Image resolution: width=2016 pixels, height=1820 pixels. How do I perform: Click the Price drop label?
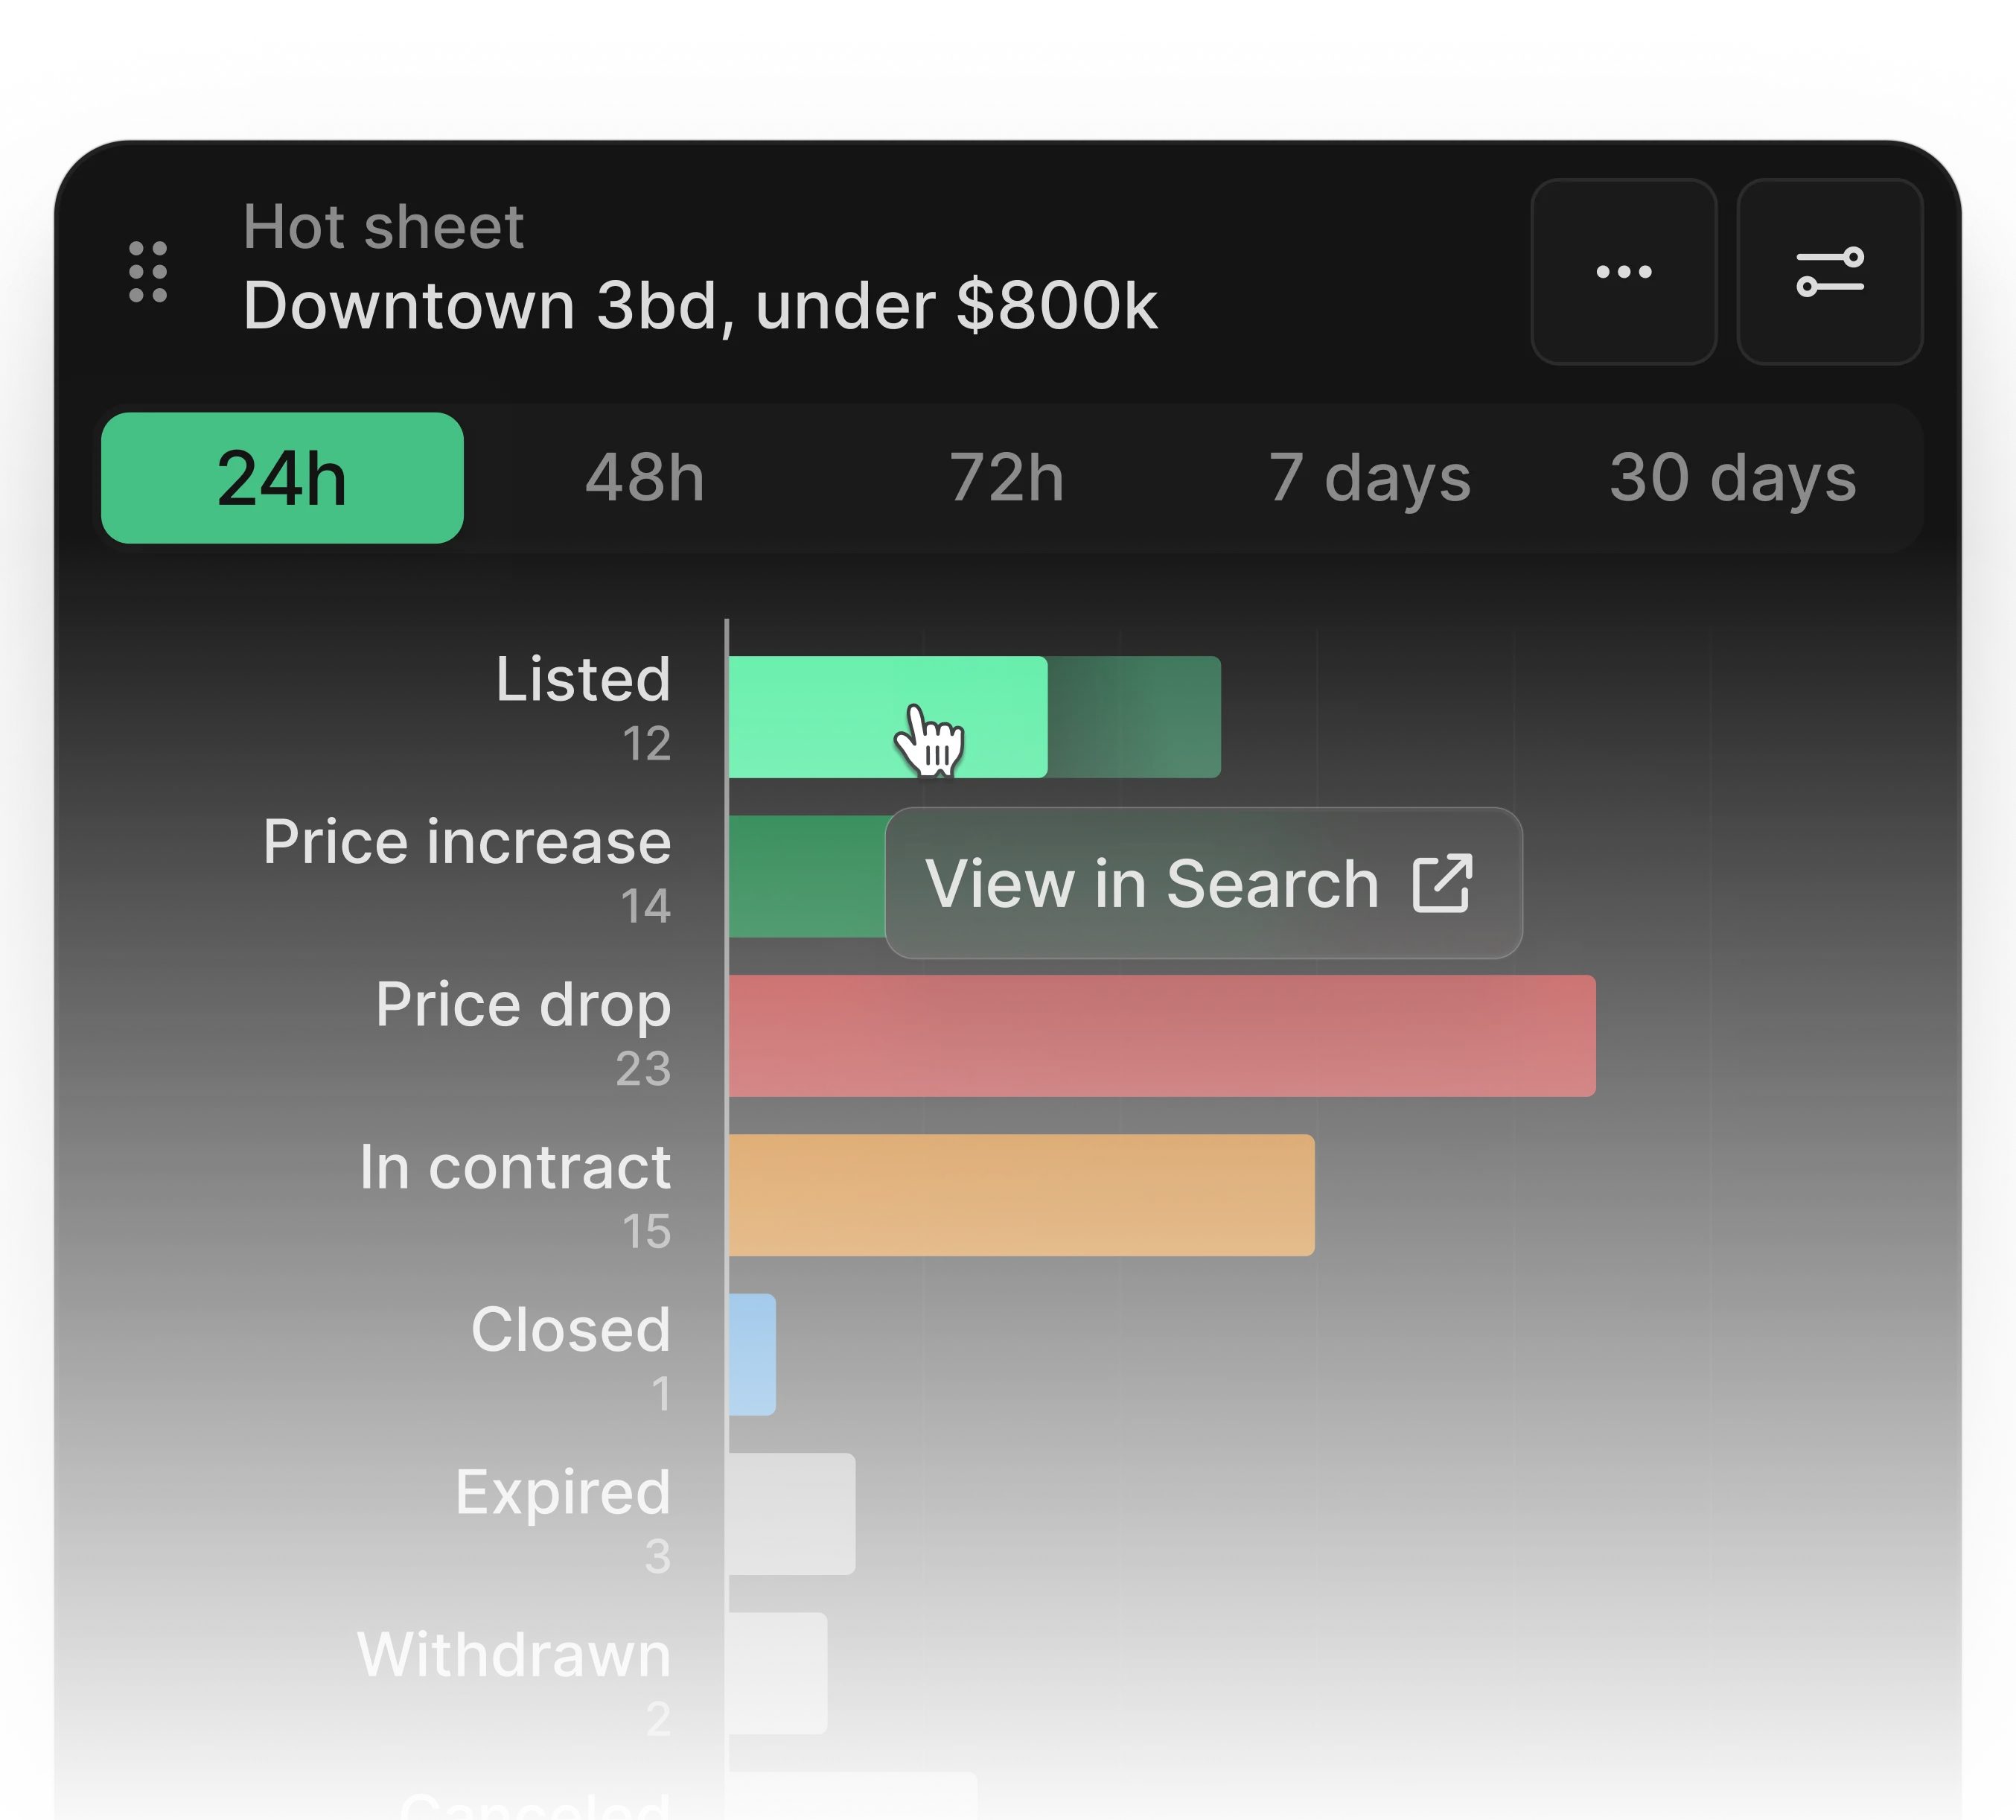pos(522,1004)
